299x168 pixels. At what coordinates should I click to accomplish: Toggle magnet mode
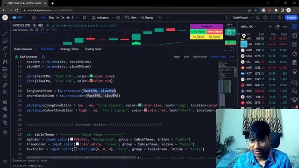5,102
